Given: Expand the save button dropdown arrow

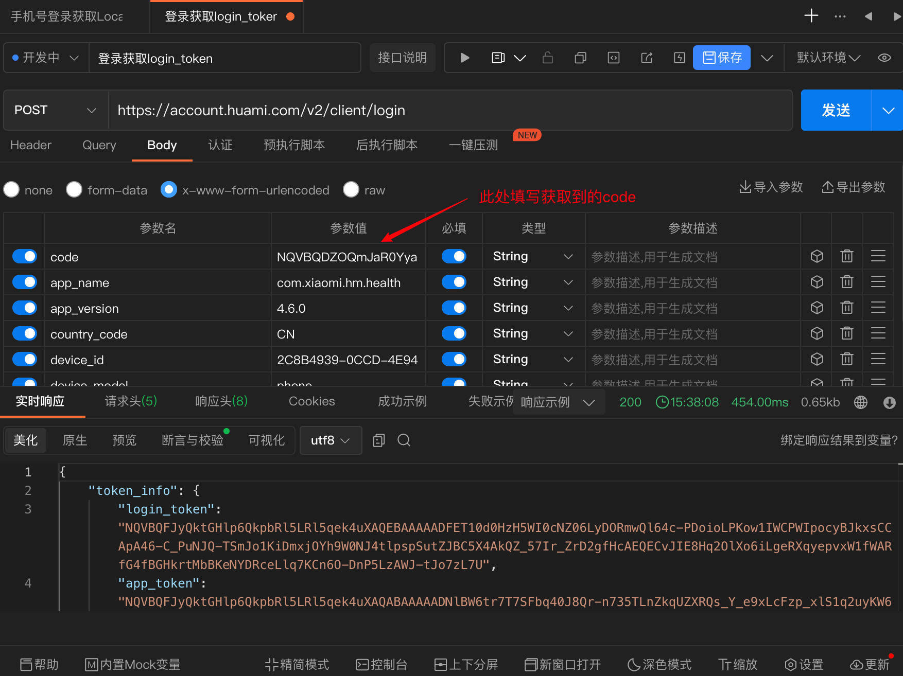Looking at the screenshot, I should [x=767, y=58].
